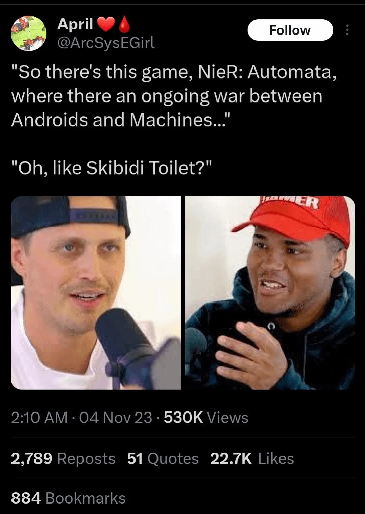This screenshot has height=514, width=365.
Task: Show the 2,789 Reposts list
Action: 63,459
